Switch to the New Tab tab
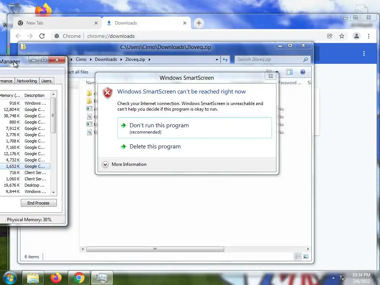 click(57, 23)
